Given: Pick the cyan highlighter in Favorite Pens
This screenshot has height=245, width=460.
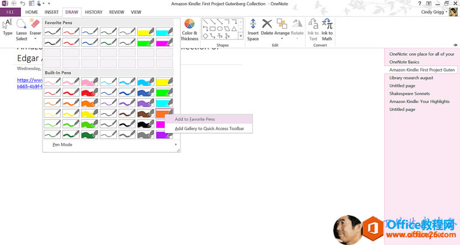Looking at the screenshot, I should (164, 32).
